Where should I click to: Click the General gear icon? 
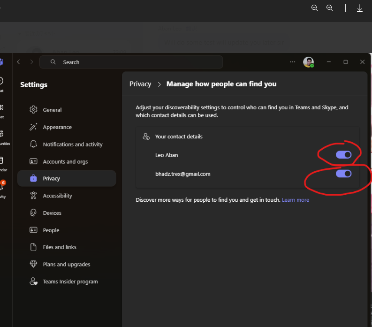point(33,110)
